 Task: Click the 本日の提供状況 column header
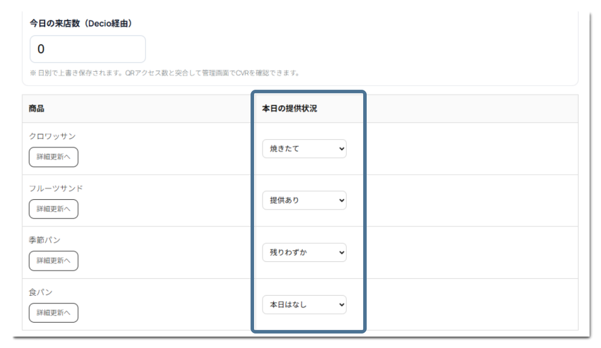click(x=290, y=108)
